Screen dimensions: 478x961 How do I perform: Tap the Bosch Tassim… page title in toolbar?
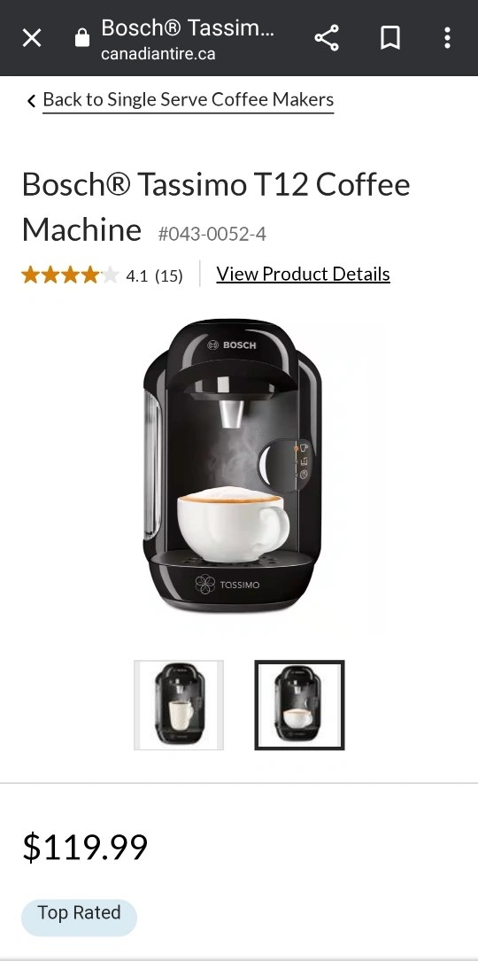[x=188, y=27]
